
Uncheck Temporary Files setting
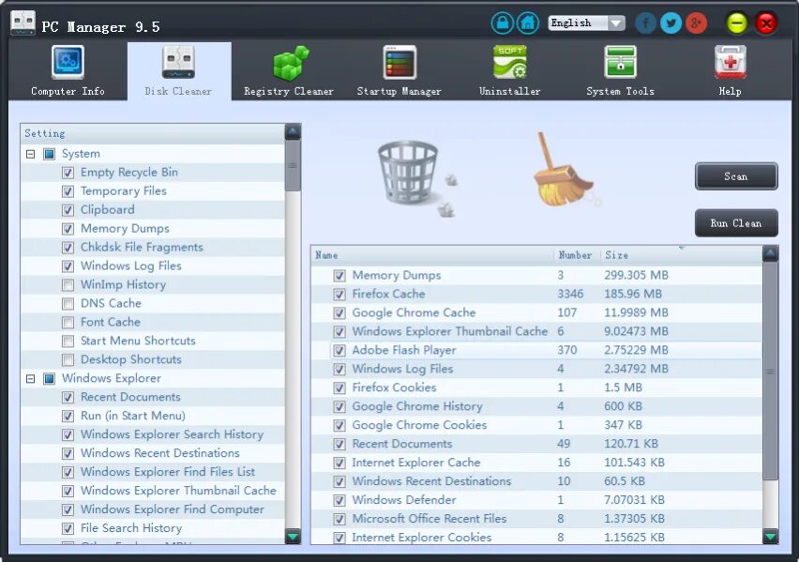[x=68, y=191]
